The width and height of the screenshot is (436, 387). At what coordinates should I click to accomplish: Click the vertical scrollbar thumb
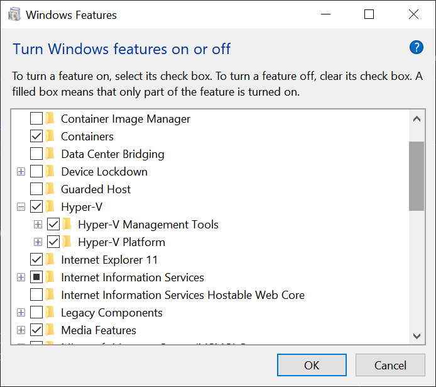pos(416,176)
